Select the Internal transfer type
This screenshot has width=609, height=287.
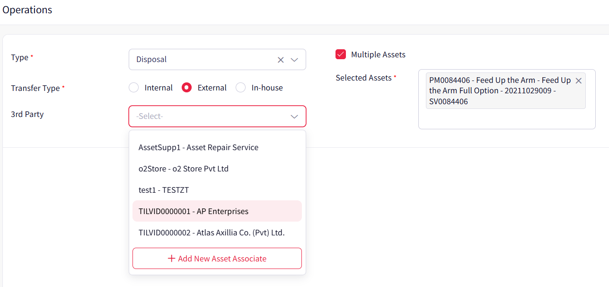point(134,88)
